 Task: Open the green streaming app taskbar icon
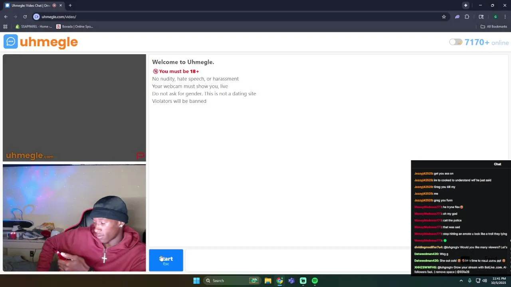coord(303,281)
